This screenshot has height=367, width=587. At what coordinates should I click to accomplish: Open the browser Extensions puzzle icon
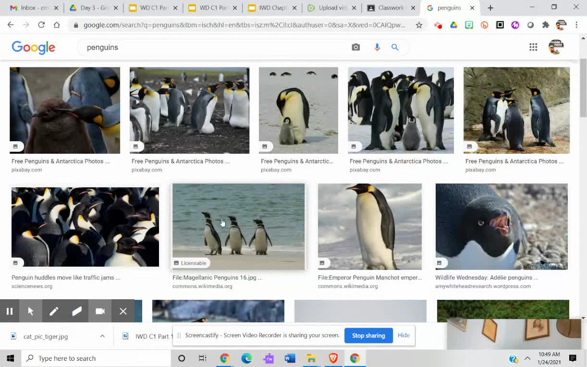point(546,25)
